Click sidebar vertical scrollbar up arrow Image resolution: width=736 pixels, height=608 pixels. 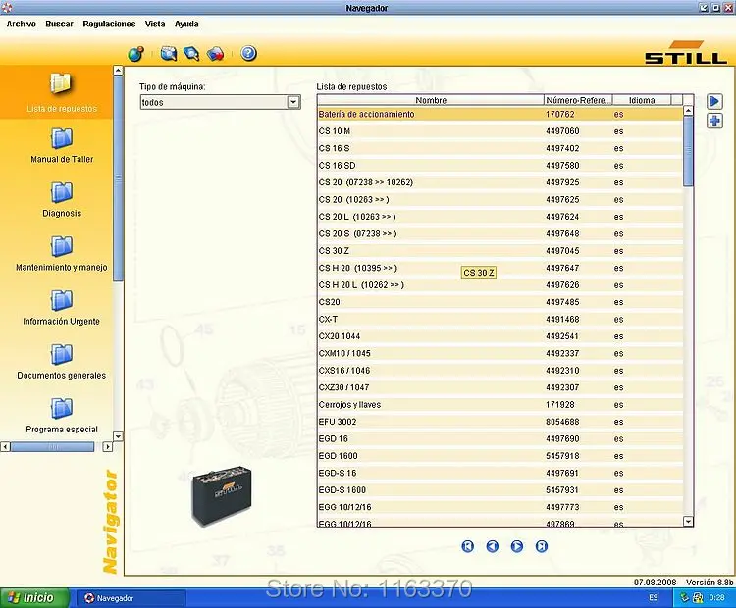pyautogui.click(x=119, y=71)
